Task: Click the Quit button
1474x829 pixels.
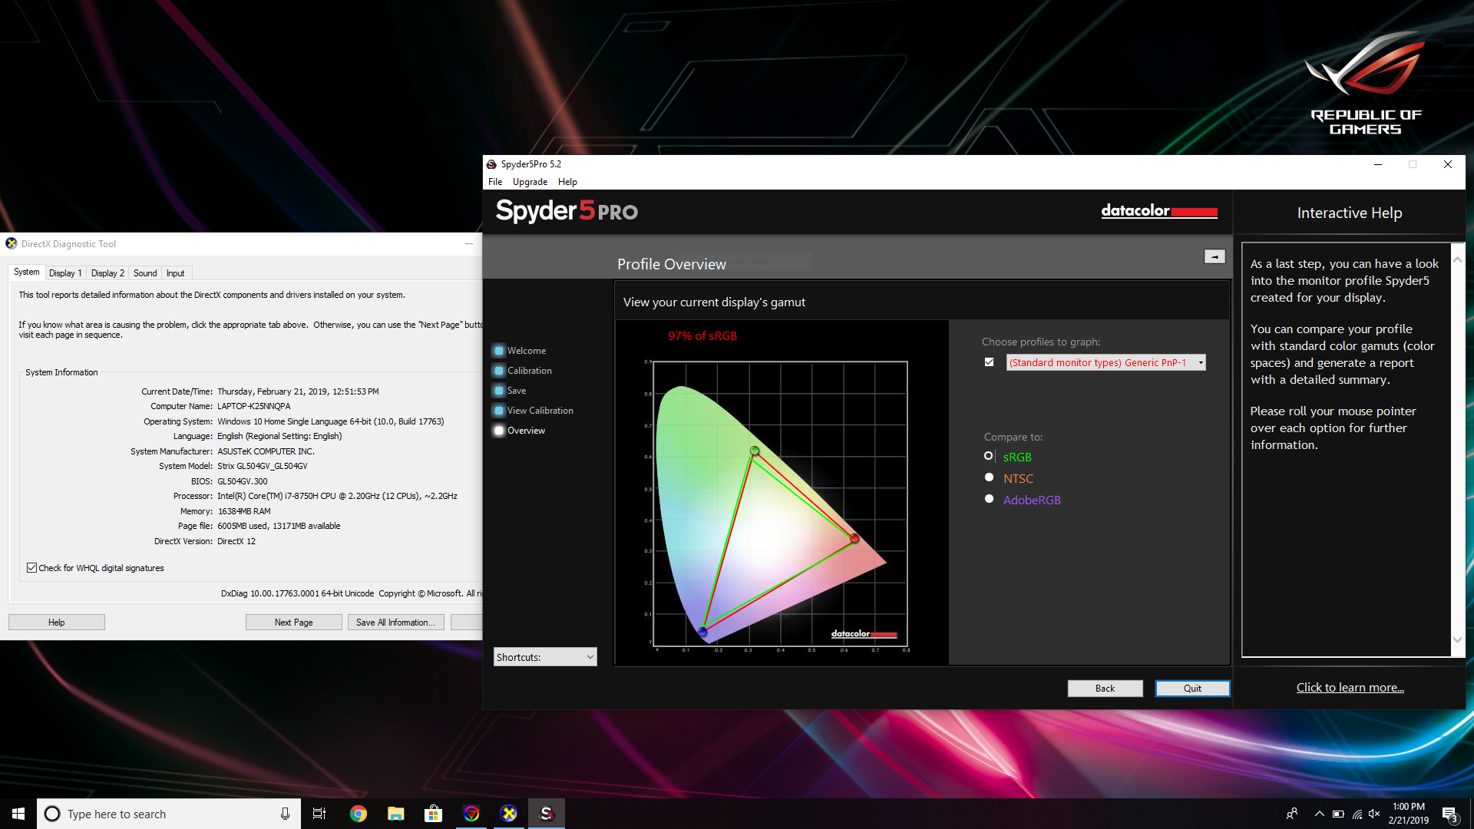Action: tap(1192, 689)
